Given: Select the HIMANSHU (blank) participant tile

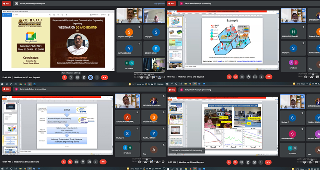Looking at the screenshot, I should coord(293,32).
